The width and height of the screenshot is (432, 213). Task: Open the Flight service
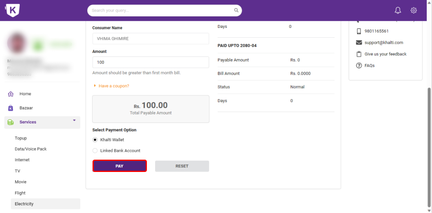tap(20, 193)
